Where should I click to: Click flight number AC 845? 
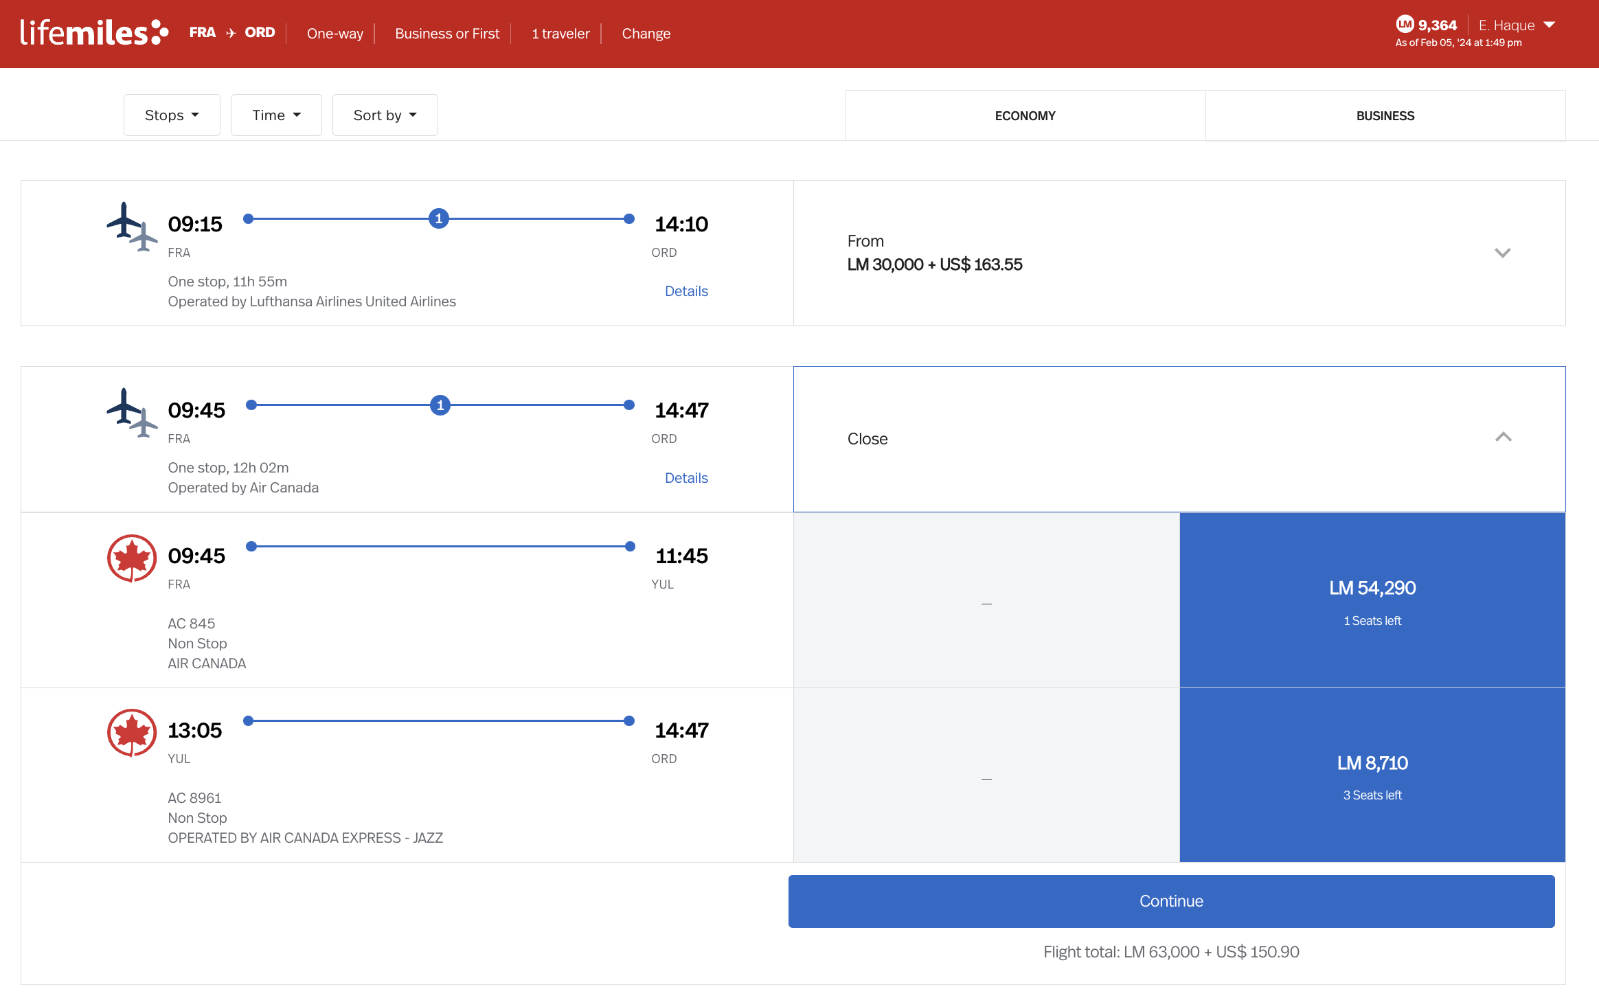pyautogui.click(x=192, y=624)
